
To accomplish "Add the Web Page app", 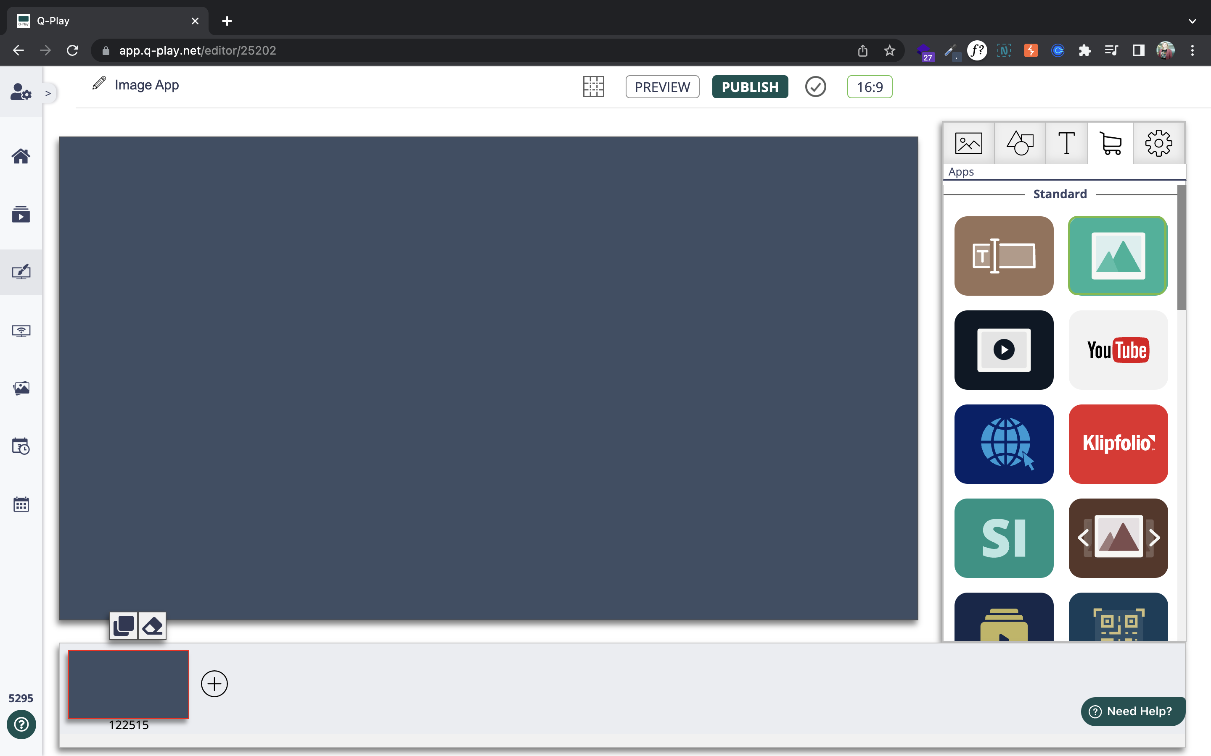I will (1003, 444).
